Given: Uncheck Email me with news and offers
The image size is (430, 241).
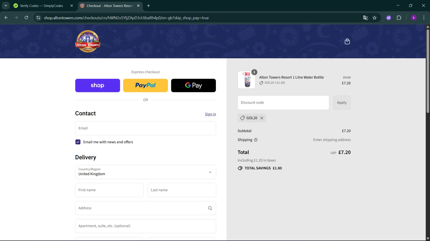Looking at the screenshot, I should (x=78, y=142).
